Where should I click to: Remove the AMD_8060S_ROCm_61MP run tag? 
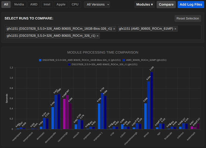pos(175,29)
